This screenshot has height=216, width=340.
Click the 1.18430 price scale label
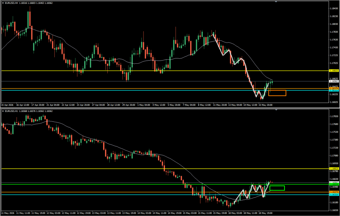click(334, 8)
